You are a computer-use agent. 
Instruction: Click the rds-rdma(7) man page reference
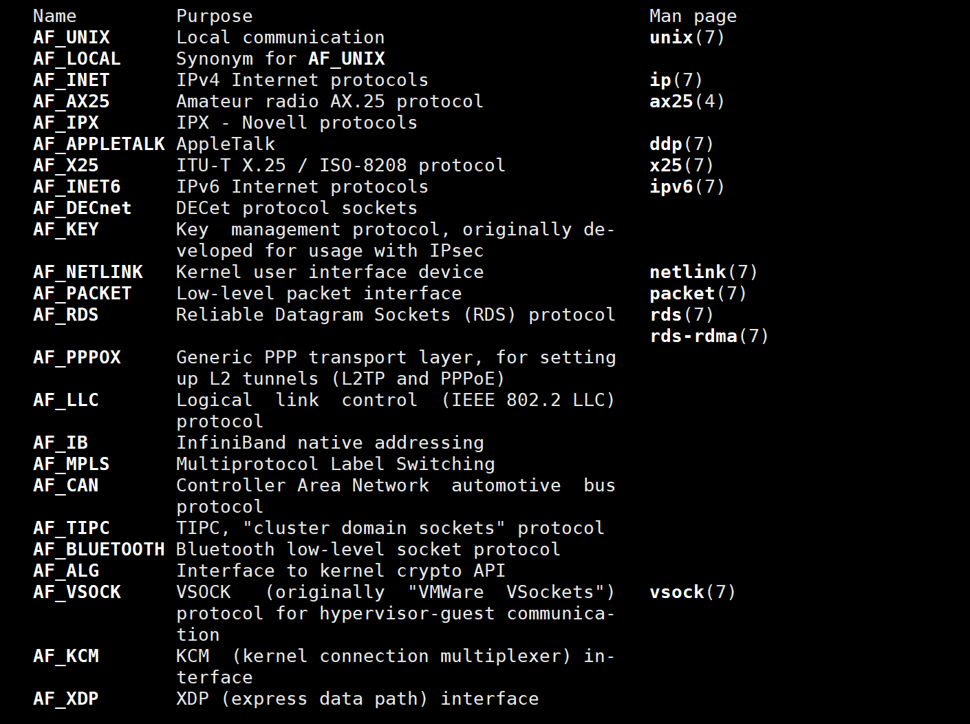coord(709,336)
